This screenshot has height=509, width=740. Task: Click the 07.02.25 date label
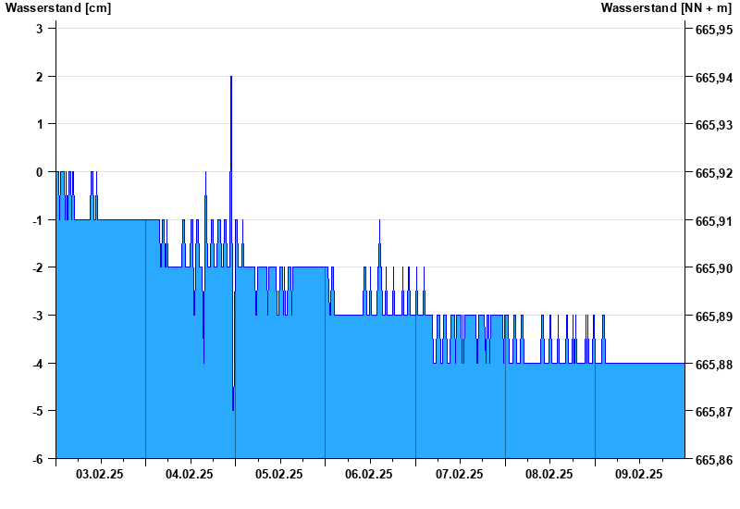point(460,474)
